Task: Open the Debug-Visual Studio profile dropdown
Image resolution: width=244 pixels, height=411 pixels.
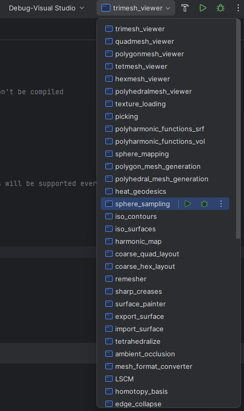Action: click(x=46, y=8)
